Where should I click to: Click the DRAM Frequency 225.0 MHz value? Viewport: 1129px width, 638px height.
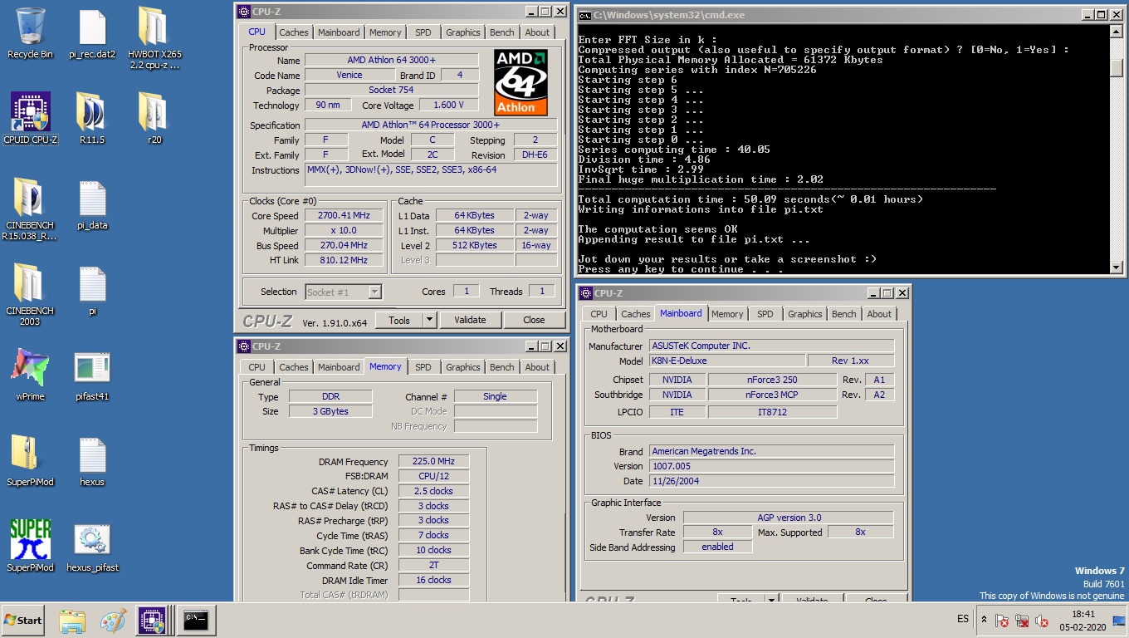[433, 462]
